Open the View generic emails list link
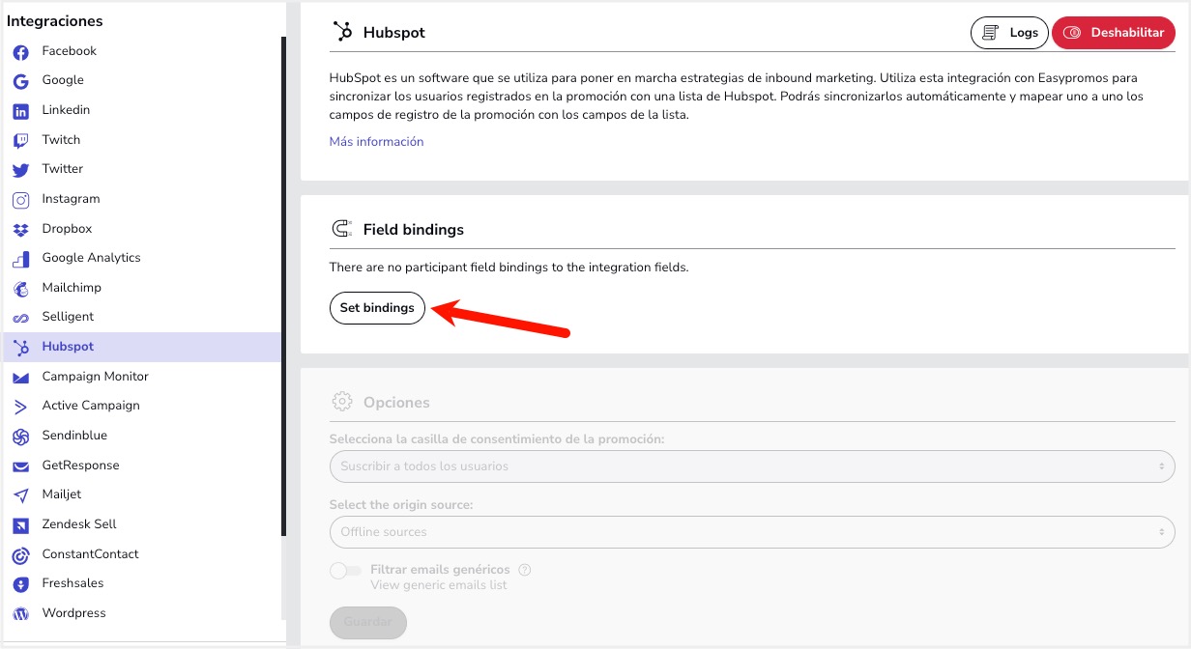Image resolution: width=1191 pixels, height=649 pixels. tap(439, 585)
